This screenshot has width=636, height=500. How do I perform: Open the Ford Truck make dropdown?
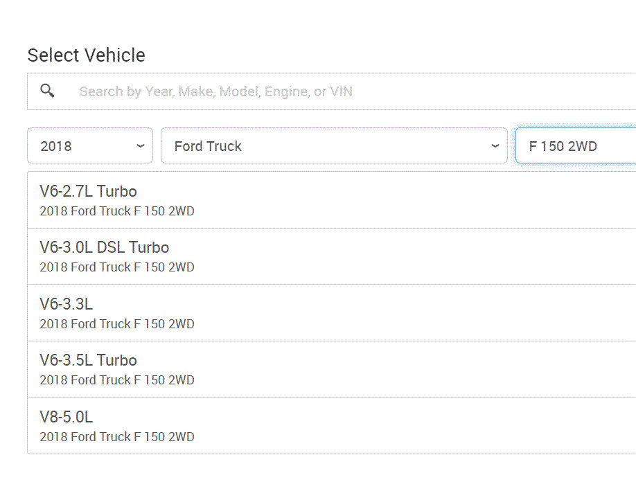(334, 145)
